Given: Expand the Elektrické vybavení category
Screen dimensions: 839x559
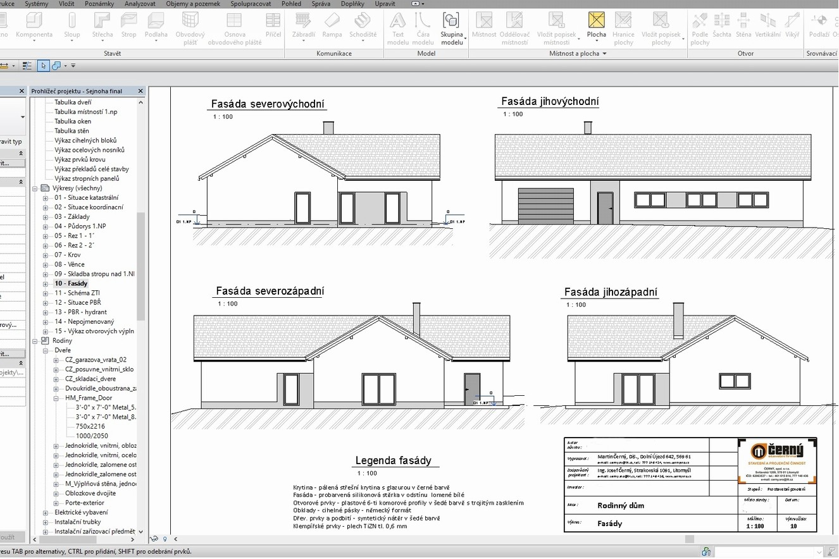Looking at the screenshot, I should (x=46, y=513).
